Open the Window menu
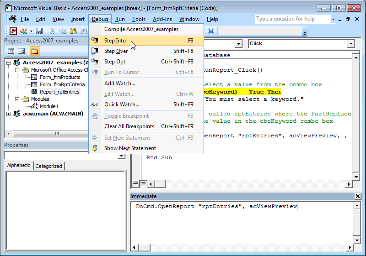Screen dimensions: 366x256 click(189, 19)
